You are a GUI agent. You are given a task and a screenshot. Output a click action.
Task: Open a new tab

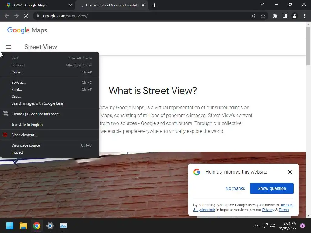coord(155,5)
